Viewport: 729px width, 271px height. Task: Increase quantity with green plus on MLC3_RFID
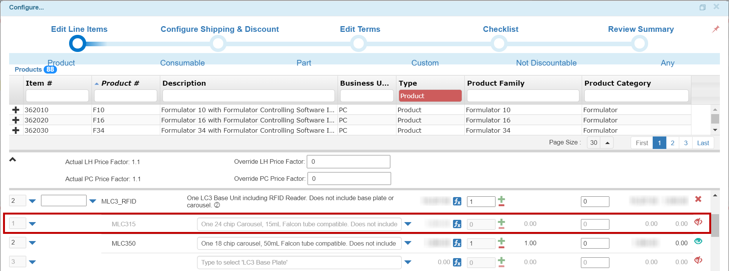(502, 199)
